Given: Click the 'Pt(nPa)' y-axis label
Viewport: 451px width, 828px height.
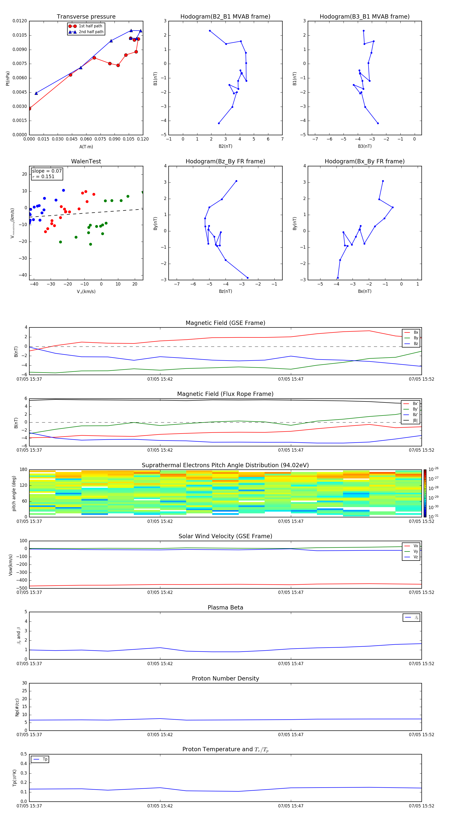Looking at the screenshot, I should click(x=8, y=78).
